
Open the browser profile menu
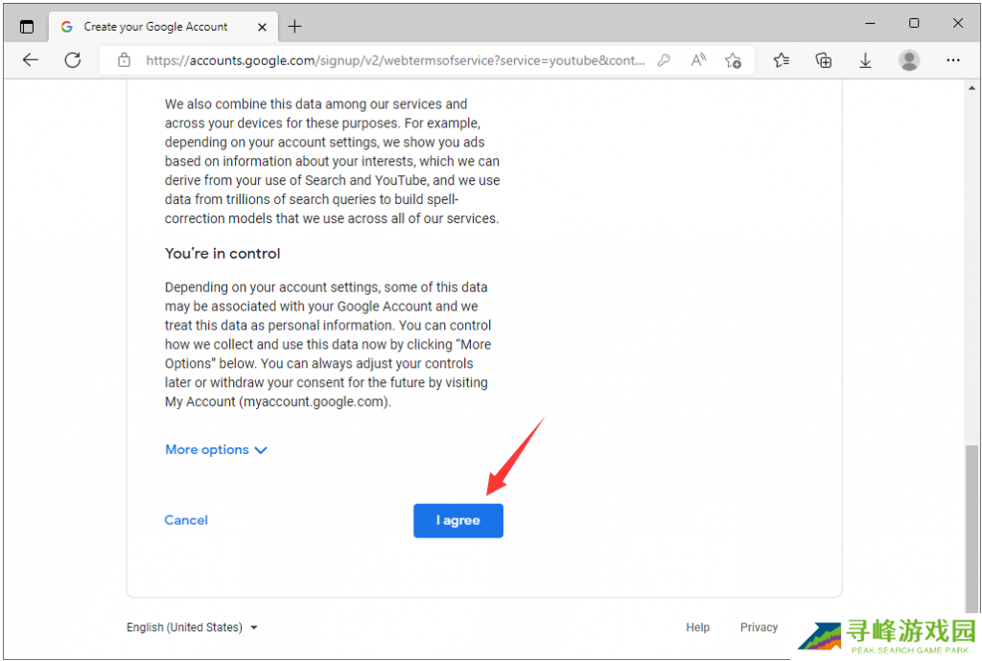pyautogui.click(x=908, y=60)
